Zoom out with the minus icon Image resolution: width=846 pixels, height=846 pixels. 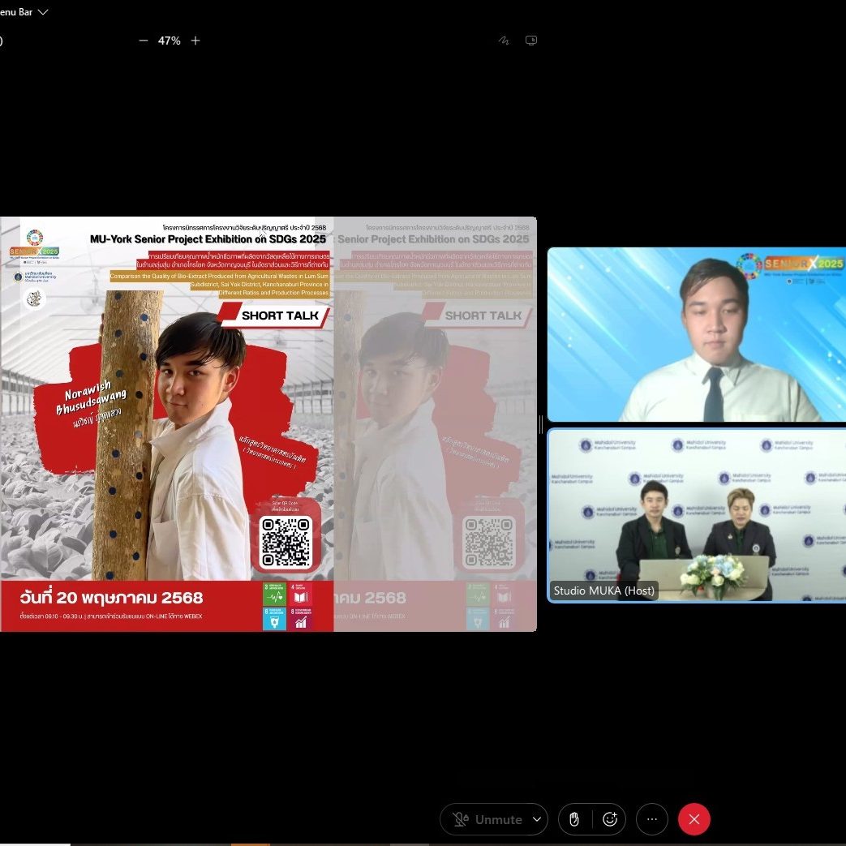(144, 41)
